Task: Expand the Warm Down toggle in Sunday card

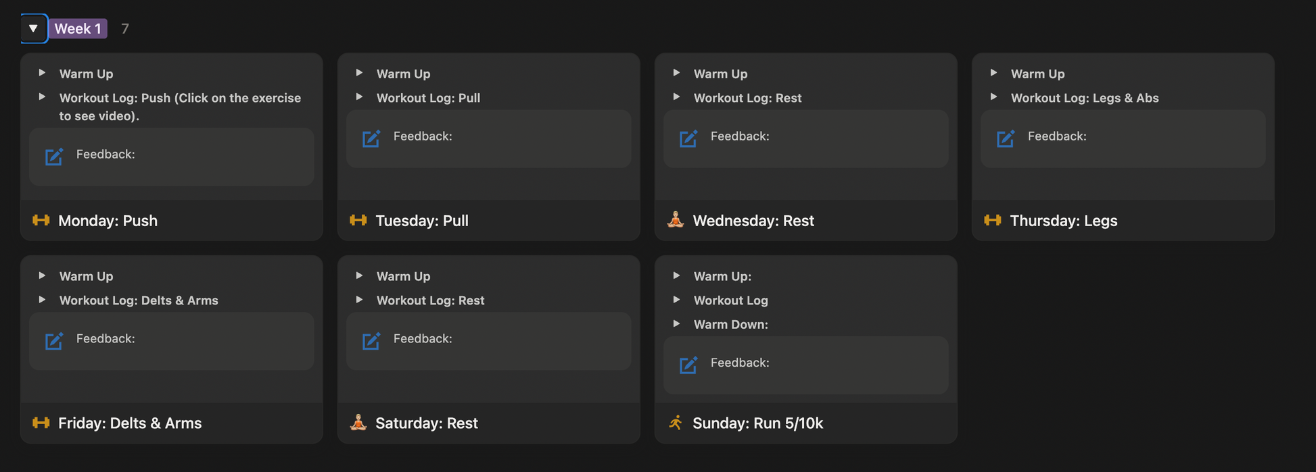Action: click(676, 324)
